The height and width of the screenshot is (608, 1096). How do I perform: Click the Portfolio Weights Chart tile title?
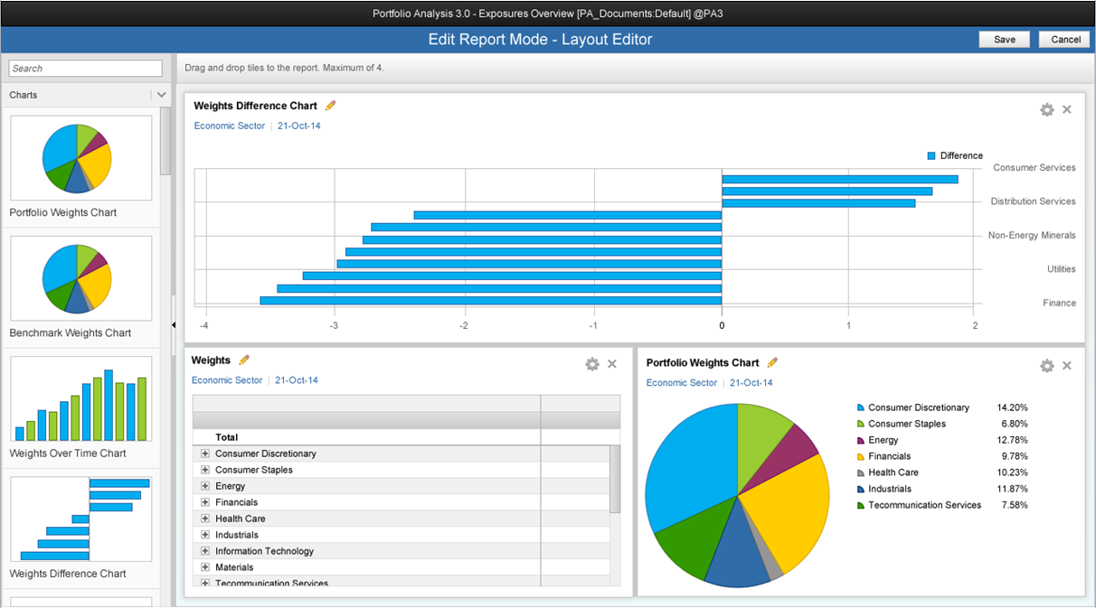[703, 362]
